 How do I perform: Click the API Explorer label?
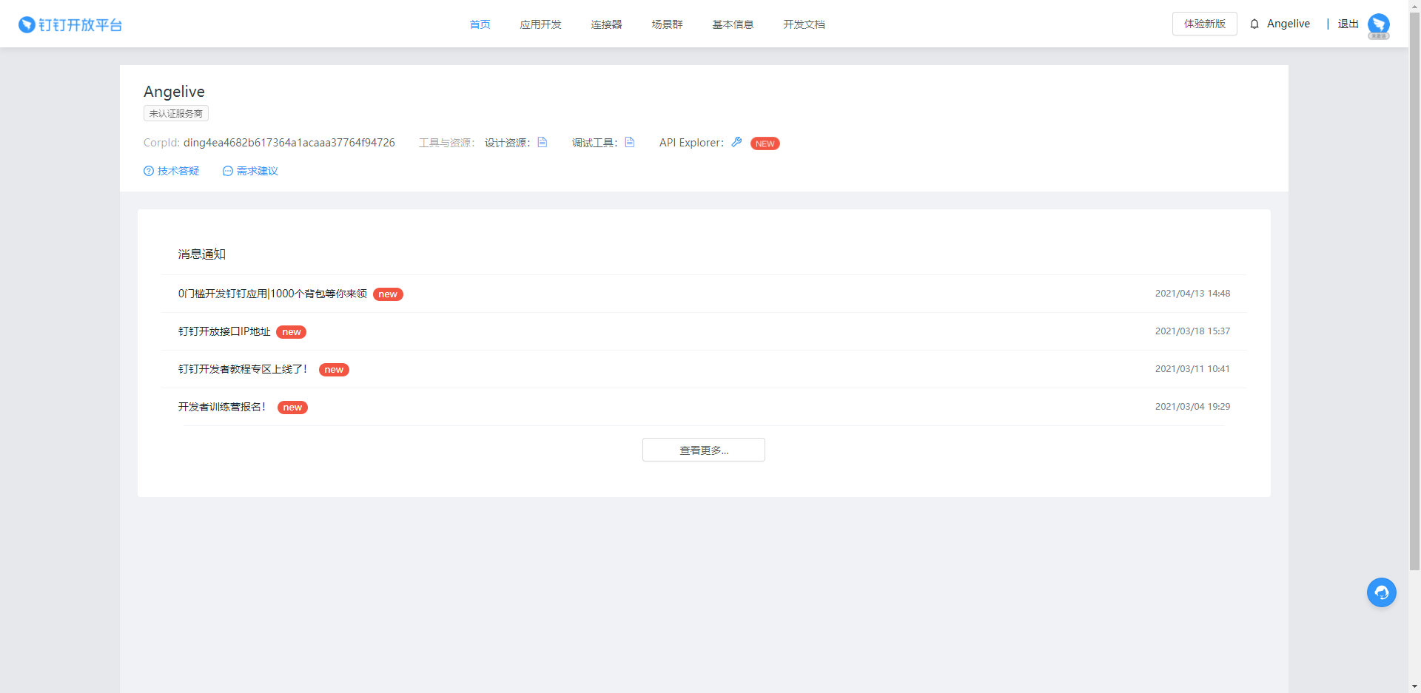pos(692,143)
